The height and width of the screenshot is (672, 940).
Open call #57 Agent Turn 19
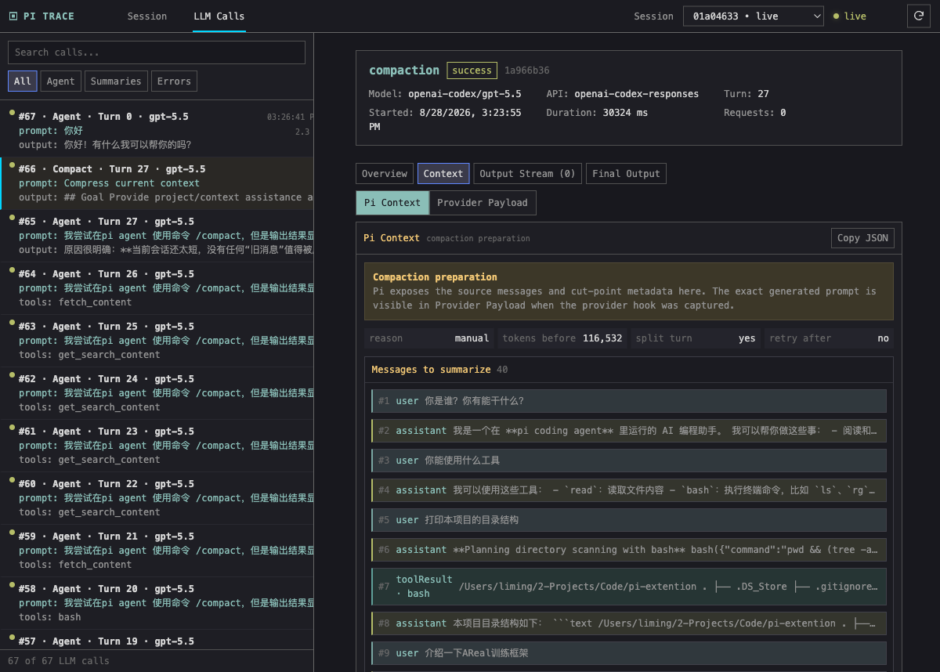[x=157, y=640]
